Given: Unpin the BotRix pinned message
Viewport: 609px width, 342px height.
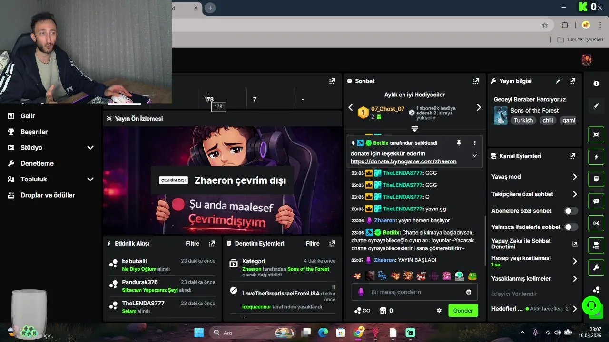Looking at the screenshot, I should coord(459,143).
